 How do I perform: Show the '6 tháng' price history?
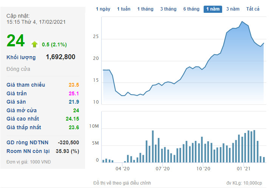pyautogui.click(x=191, y=9)
